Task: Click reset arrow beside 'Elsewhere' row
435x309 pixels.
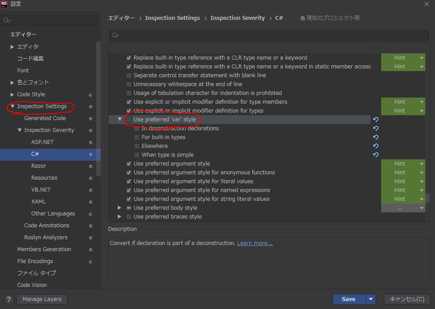Action: pyautogui.click(x=376, y=146)
